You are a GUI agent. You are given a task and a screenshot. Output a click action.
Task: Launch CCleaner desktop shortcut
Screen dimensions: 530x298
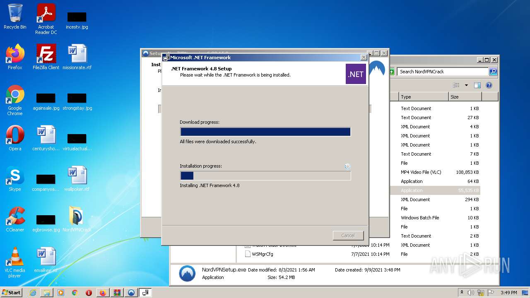point(15,219)
